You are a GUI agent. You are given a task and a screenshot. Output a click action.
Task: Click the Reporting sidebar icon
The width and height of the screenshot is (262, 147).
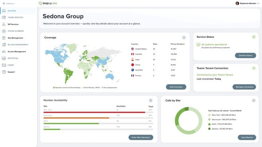click(4, 58)
